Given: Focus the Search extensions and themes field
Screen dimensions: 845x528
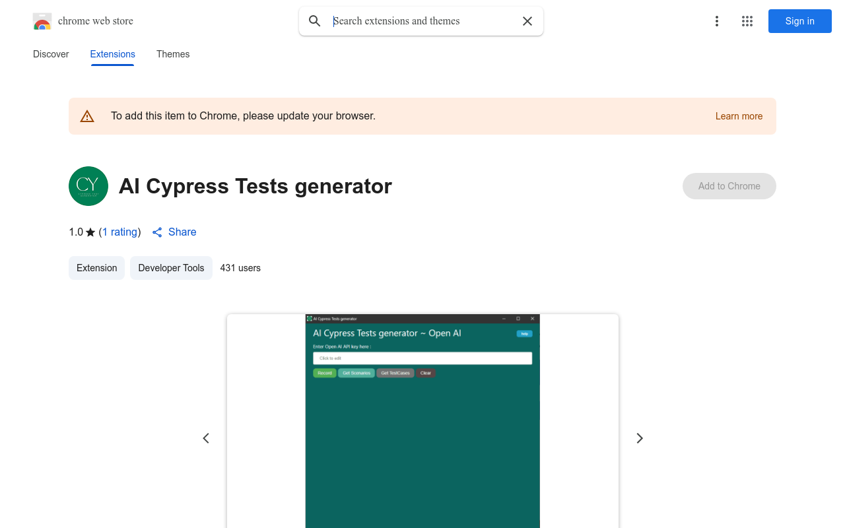Looking at the screenshot, I should (422, 21).
